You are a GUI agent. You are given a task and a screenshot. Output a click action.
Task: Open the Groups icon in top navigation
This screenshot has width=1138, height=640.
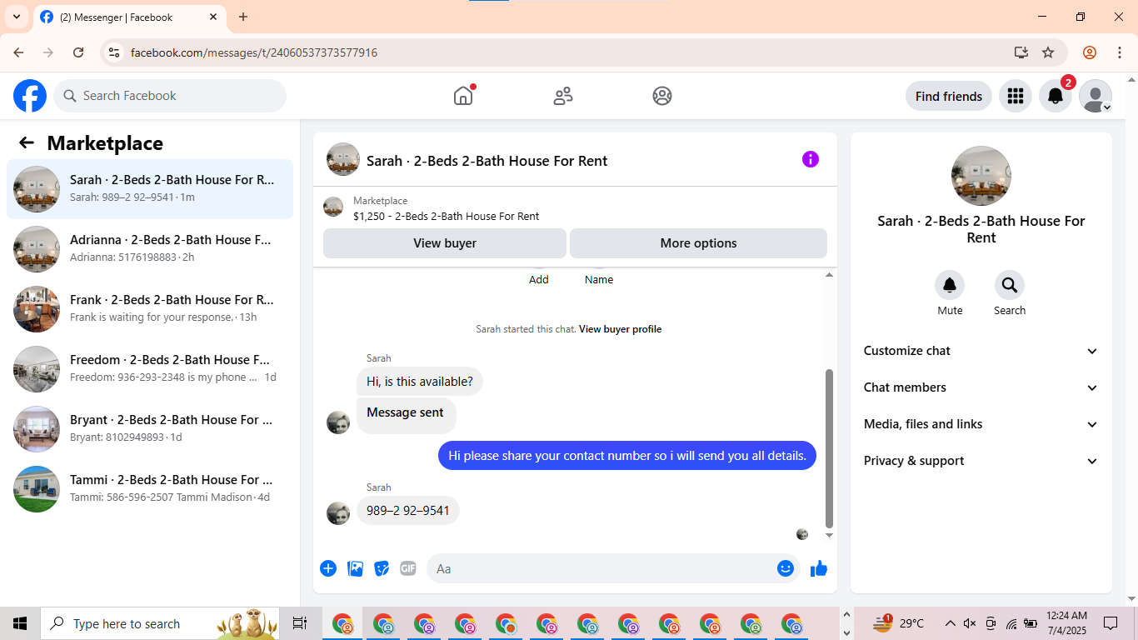click(x=662, y=96)
